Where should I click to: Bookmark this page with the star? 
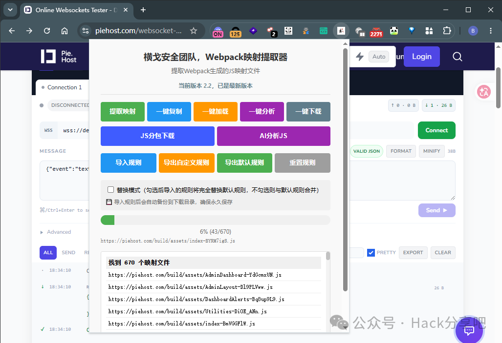pyautogui.click(x=194, y=31)
